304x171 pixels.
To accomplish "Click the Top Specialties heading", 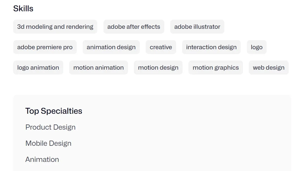I will click(54, 111).
